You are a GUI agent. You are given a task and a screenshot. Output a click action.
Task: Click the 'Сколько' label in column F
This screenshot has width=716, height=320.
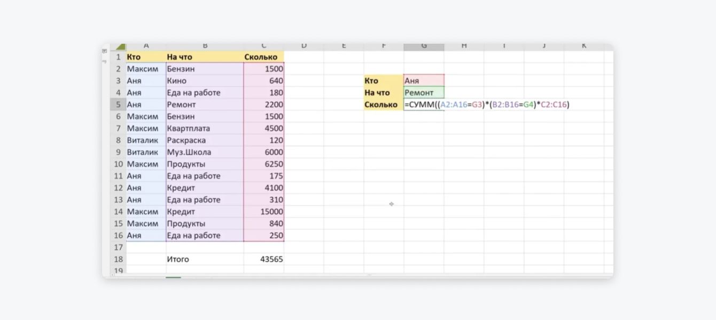pyautogui.click(x=384, y=105)
